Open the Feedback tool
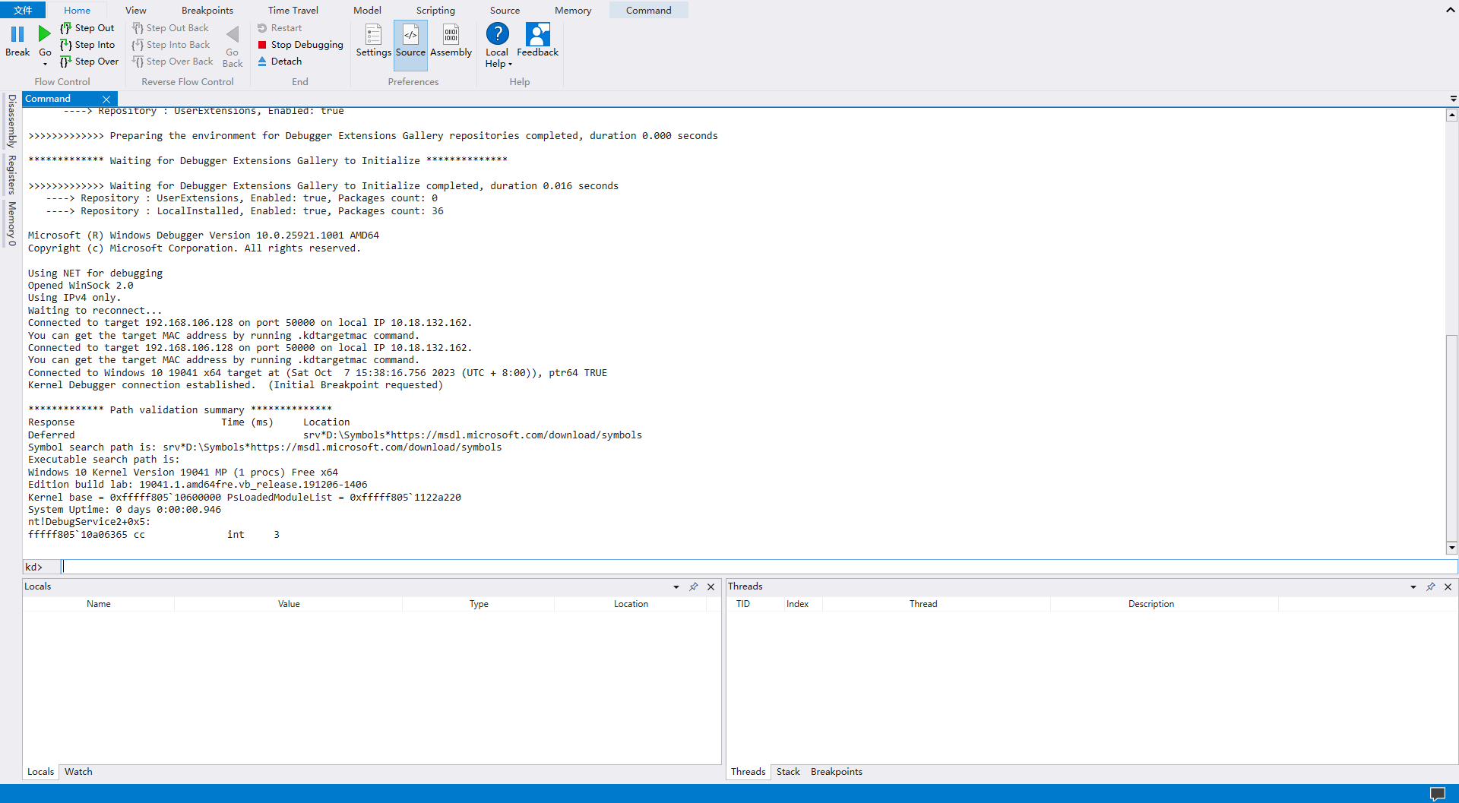Screen dimensions: 1459x803 (x=537, y=40)
